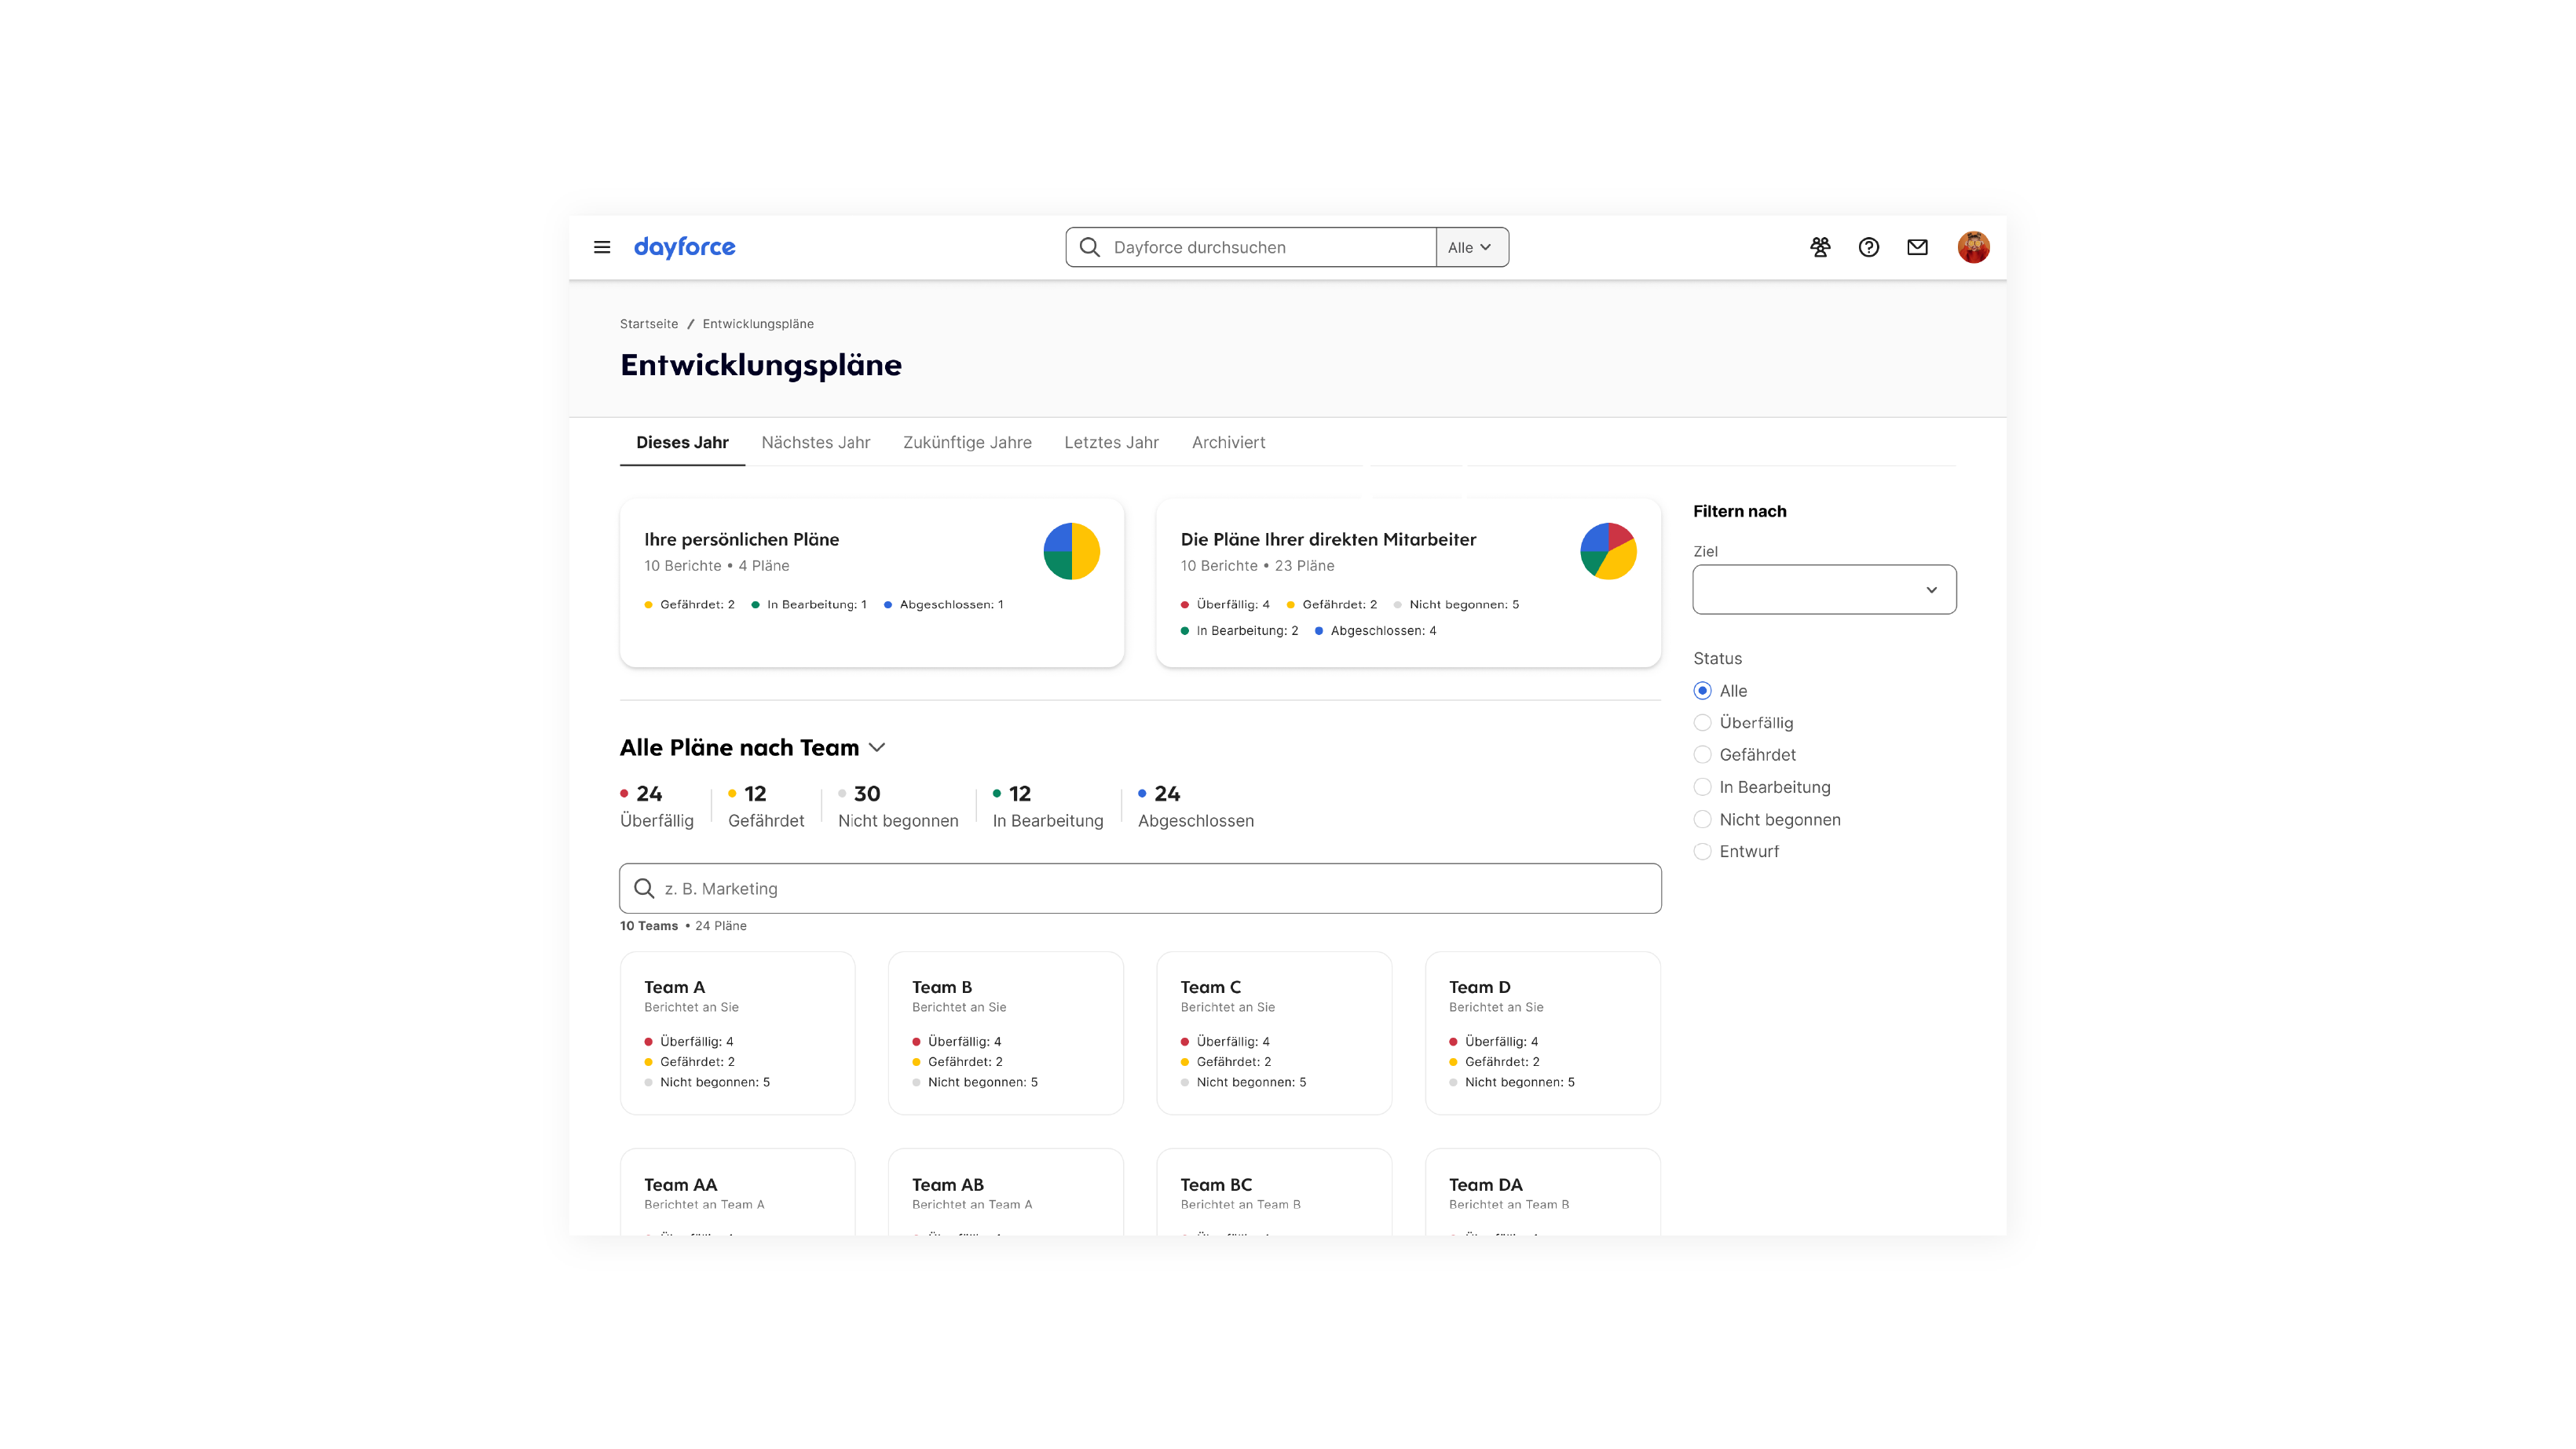Viewport: 2576px width, 1449px height.
Task: Click the pie chart in persönlichen Pläne card
Action: click(x=1071, y=552)
